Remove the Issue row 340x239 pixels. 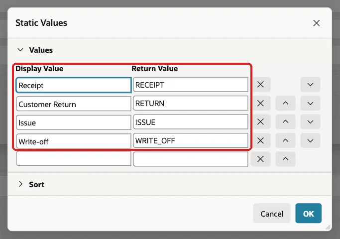pos(260,122)
